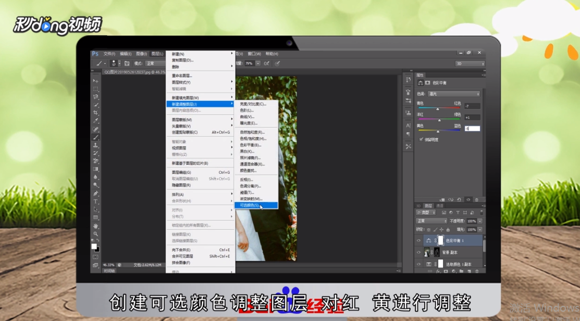Select the Healing Brush tool
The height and width of the screenshot is (321, 580).
95,129
